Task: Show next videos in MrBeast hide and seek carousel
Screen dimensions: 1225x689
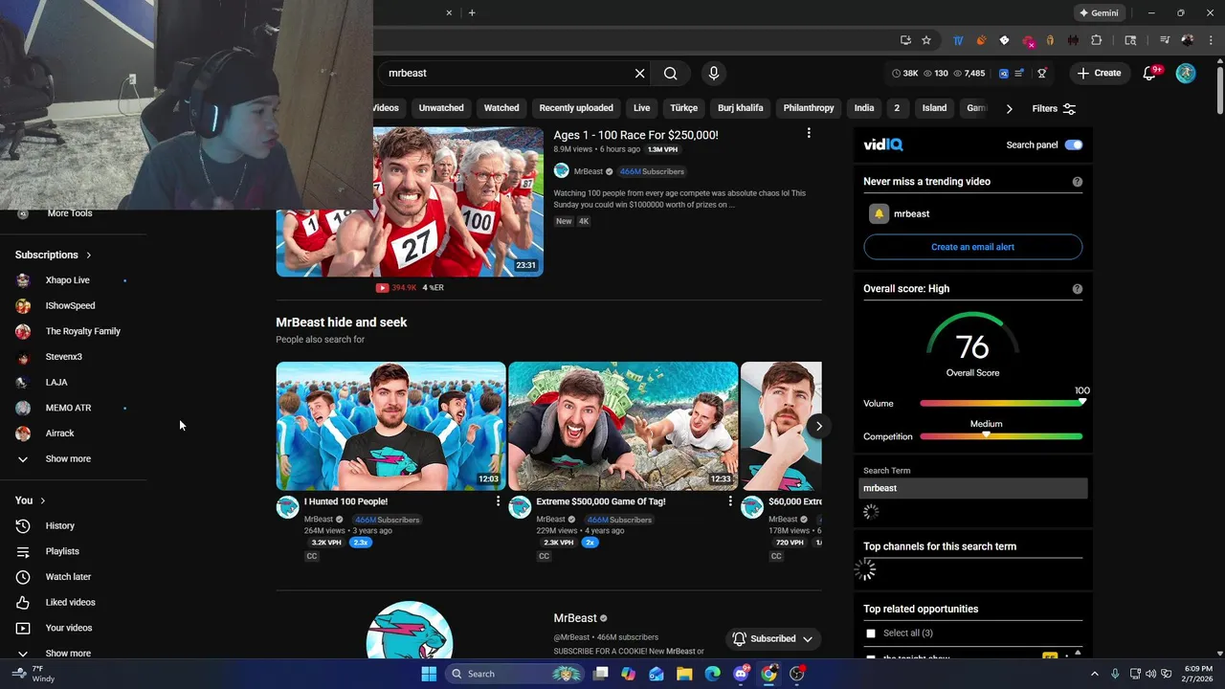Action: click(x=819, y=426)
